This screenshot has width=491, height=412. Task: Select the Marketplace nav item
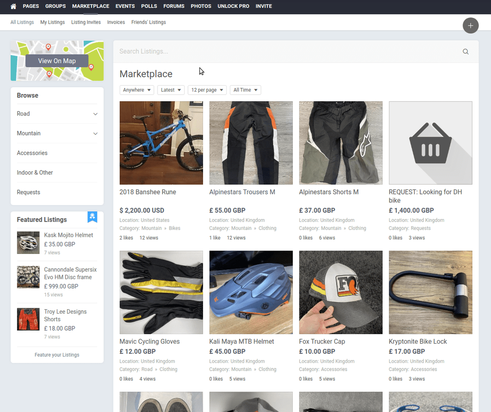click(91, 6)
